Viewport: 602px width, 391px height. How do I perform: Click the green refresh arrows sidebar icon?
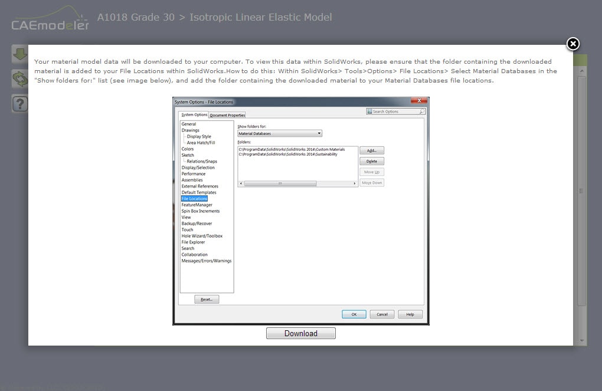click(x=19, y=78)
